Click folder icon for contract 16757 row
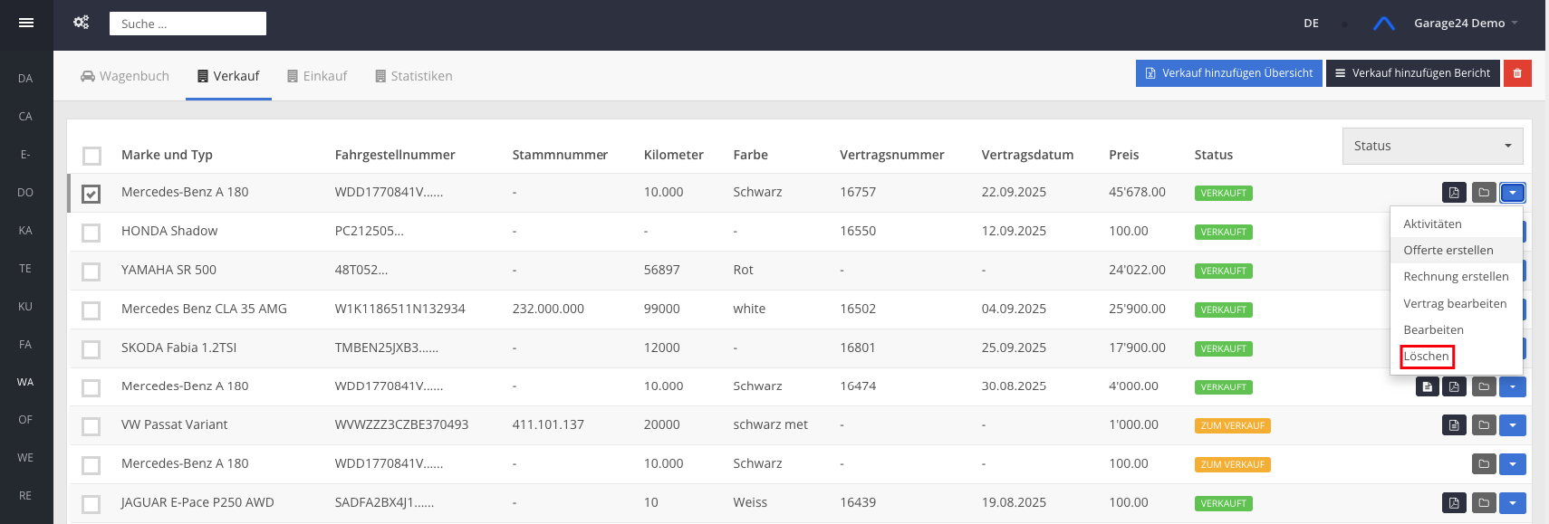This screenshot has width=1549, height=524. (1484, 193)
